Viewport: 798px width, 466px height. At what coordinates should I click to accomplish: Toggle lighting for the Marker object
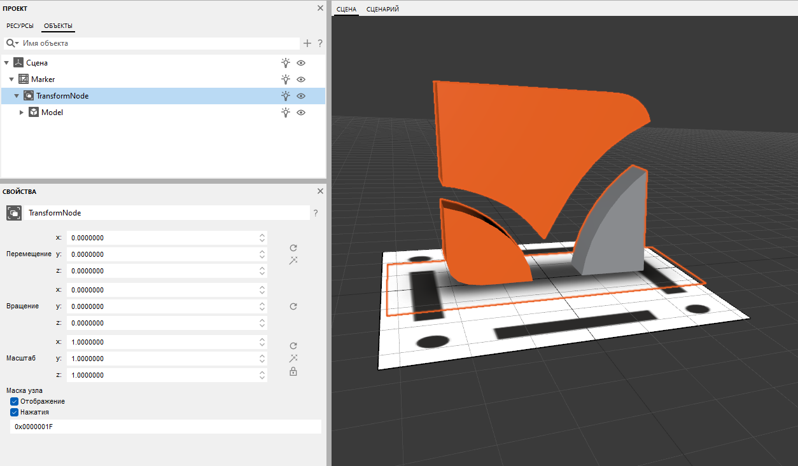click(x=285, y=79)
